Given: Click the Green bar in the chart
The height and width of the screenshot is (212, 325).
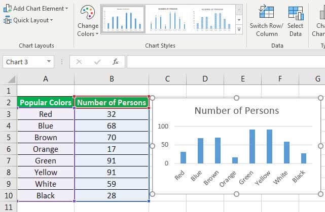Looking at the screenshot, I should pyautogui.click(x=252, y=146).
